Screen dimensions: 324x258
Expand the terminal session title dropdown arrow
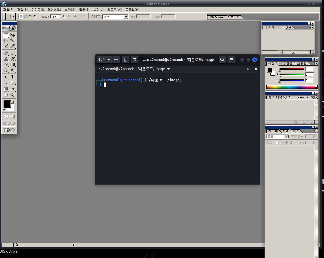[x=169, y=69]
